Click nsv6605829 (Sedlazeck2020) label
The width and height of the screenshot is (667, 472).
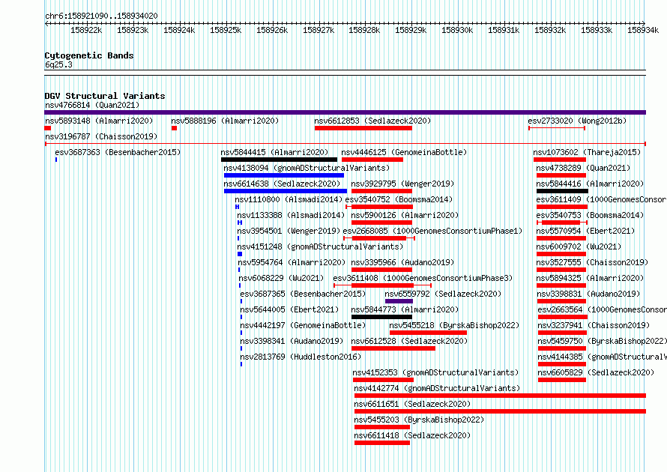[x=596, y=372]
